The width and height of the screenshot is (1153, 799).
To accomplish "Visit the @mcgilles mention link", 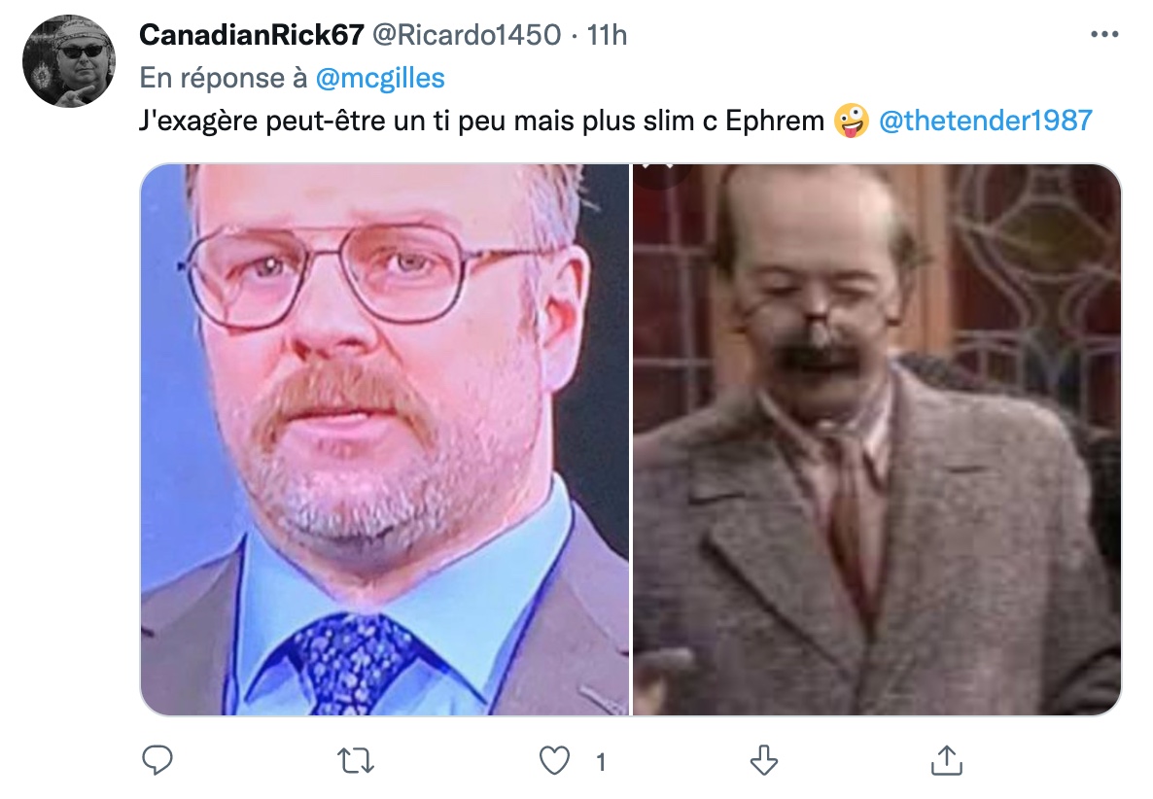I will coord(380,78).
